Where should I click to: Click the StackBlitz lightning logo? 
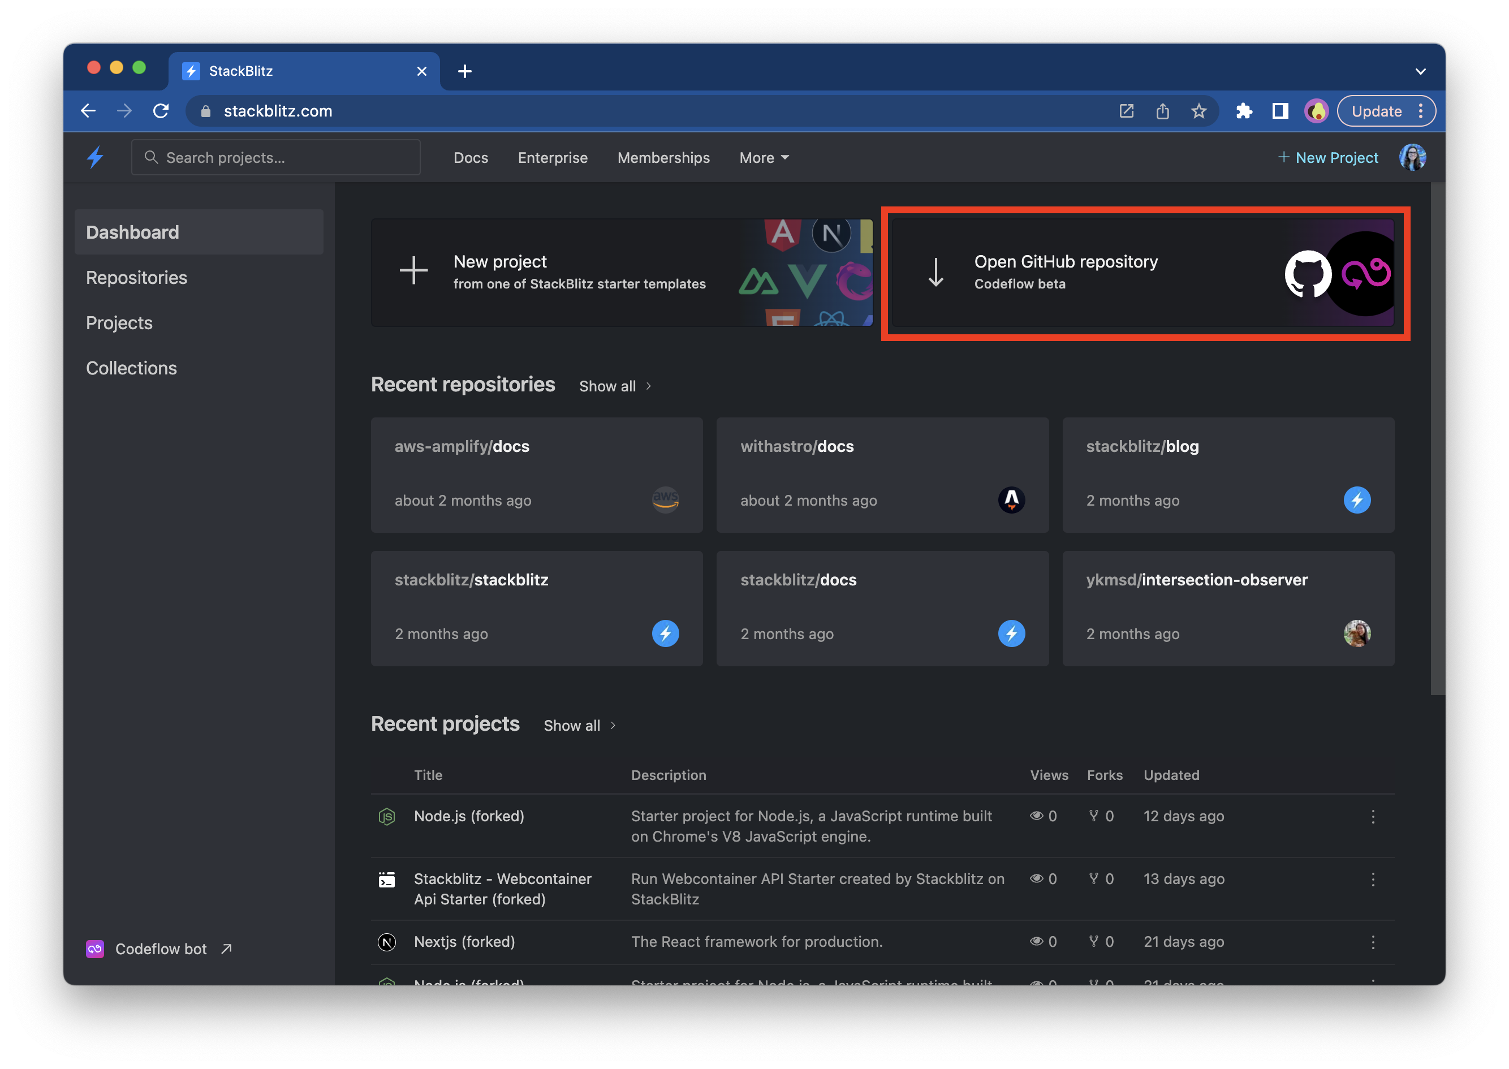[x=95, y=157]
